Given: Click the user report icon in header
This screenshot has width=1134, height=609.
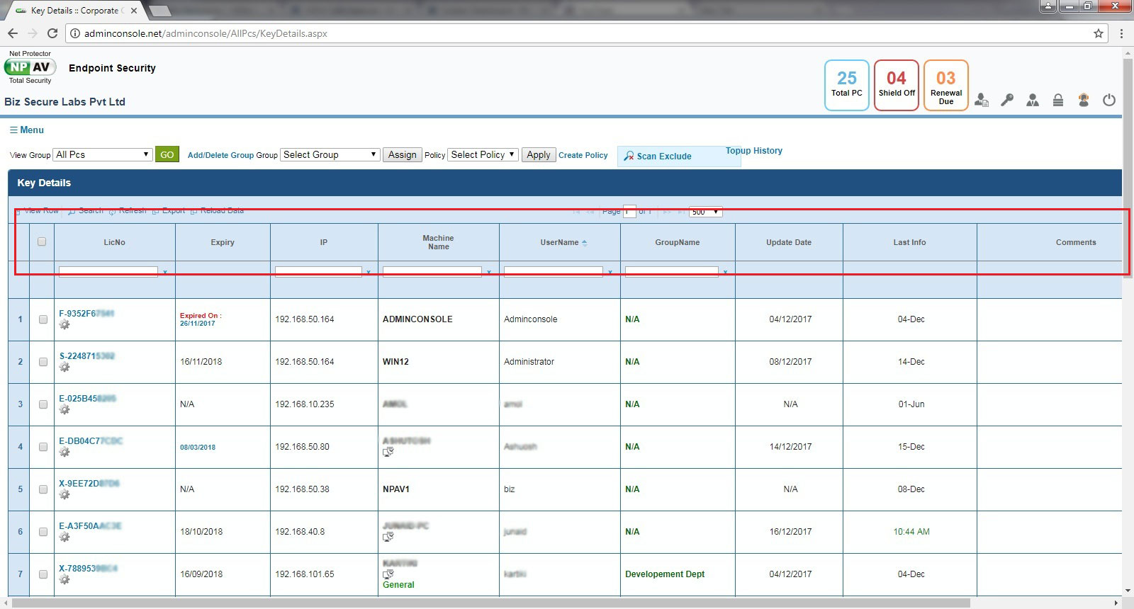Looking at the screenshot, I should pos(982,101).
